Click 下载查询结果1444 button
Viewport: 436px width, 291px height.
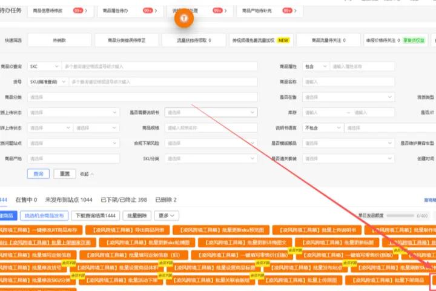96,215
